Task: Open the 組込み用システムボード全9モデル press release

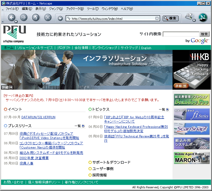Action: click(x=51, y=153)
